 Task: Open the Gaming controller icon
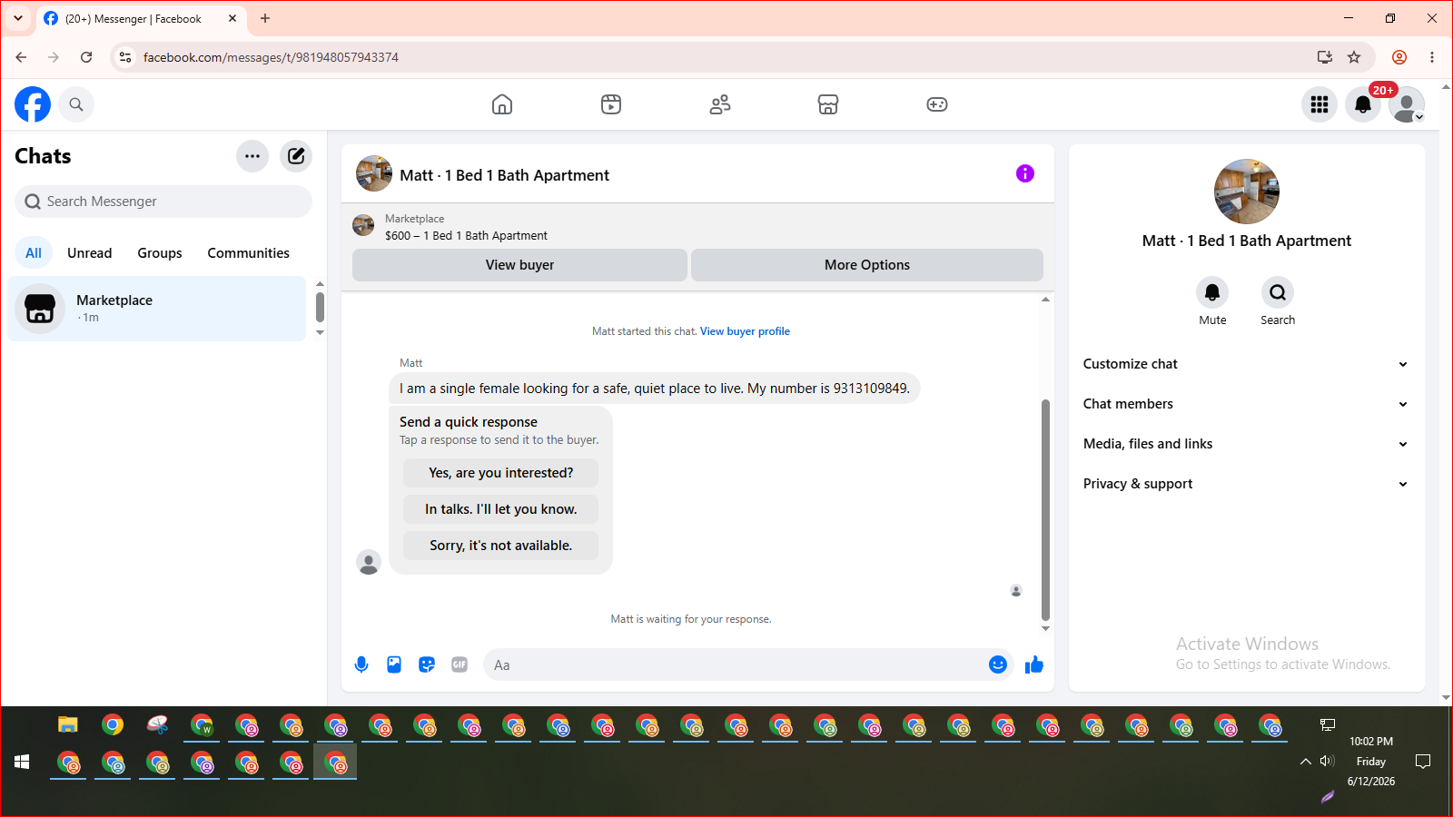[937, 104]
